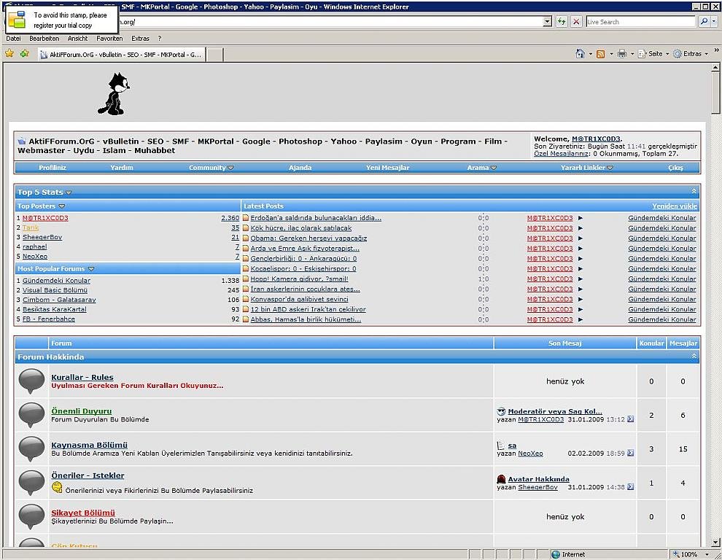Collapse the Top 5 Stats panel

pos(694,191)
